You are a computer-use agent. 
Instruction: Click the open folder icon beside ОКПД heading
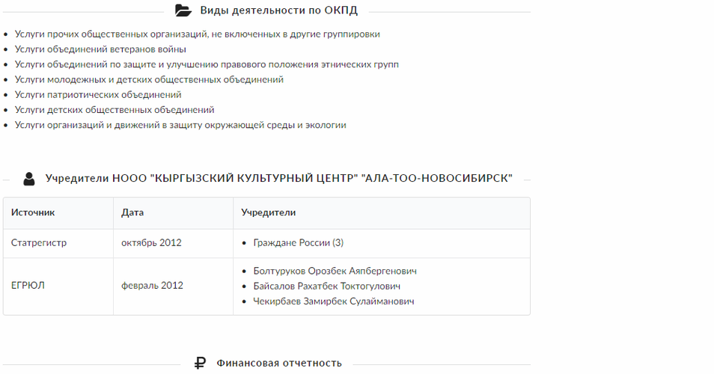[183, 10]
